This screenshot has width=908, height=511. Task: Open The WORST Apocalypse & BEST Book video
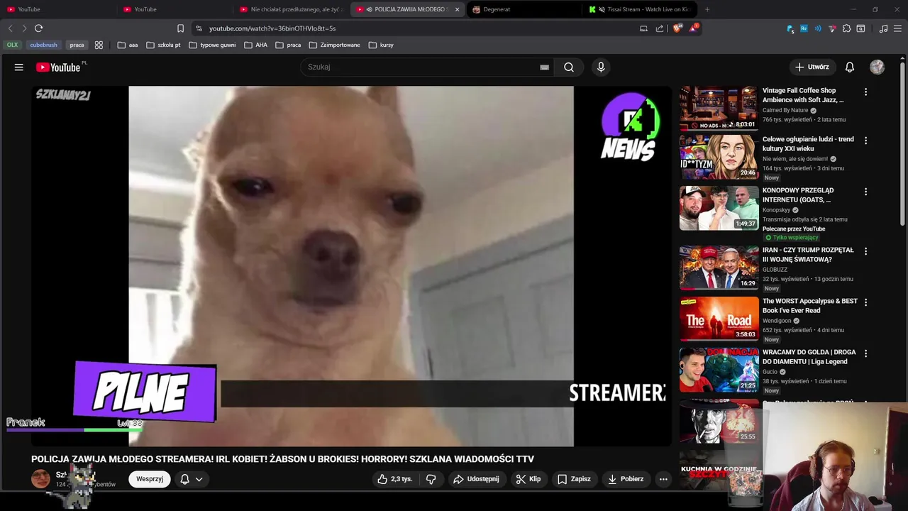point(809,306)
